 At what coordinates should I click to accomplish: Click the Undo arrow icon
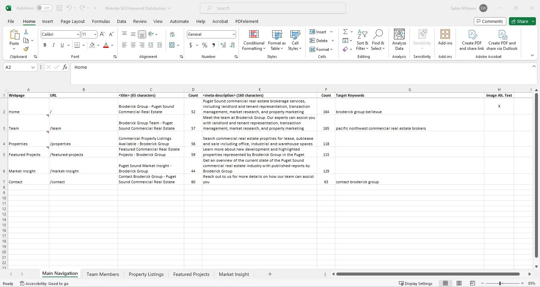(x=69, y=8)
